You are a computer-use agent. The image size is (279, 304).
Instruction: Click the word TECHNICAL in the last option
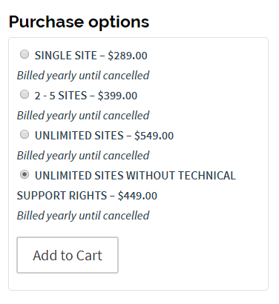(207, 176)
